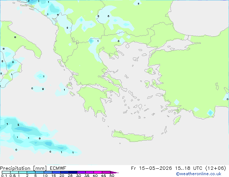Viewport: 229px width, 177px height.
Task: Pick the 40–45 mm magenta legend swatch
Action: (x=98, y=172)
